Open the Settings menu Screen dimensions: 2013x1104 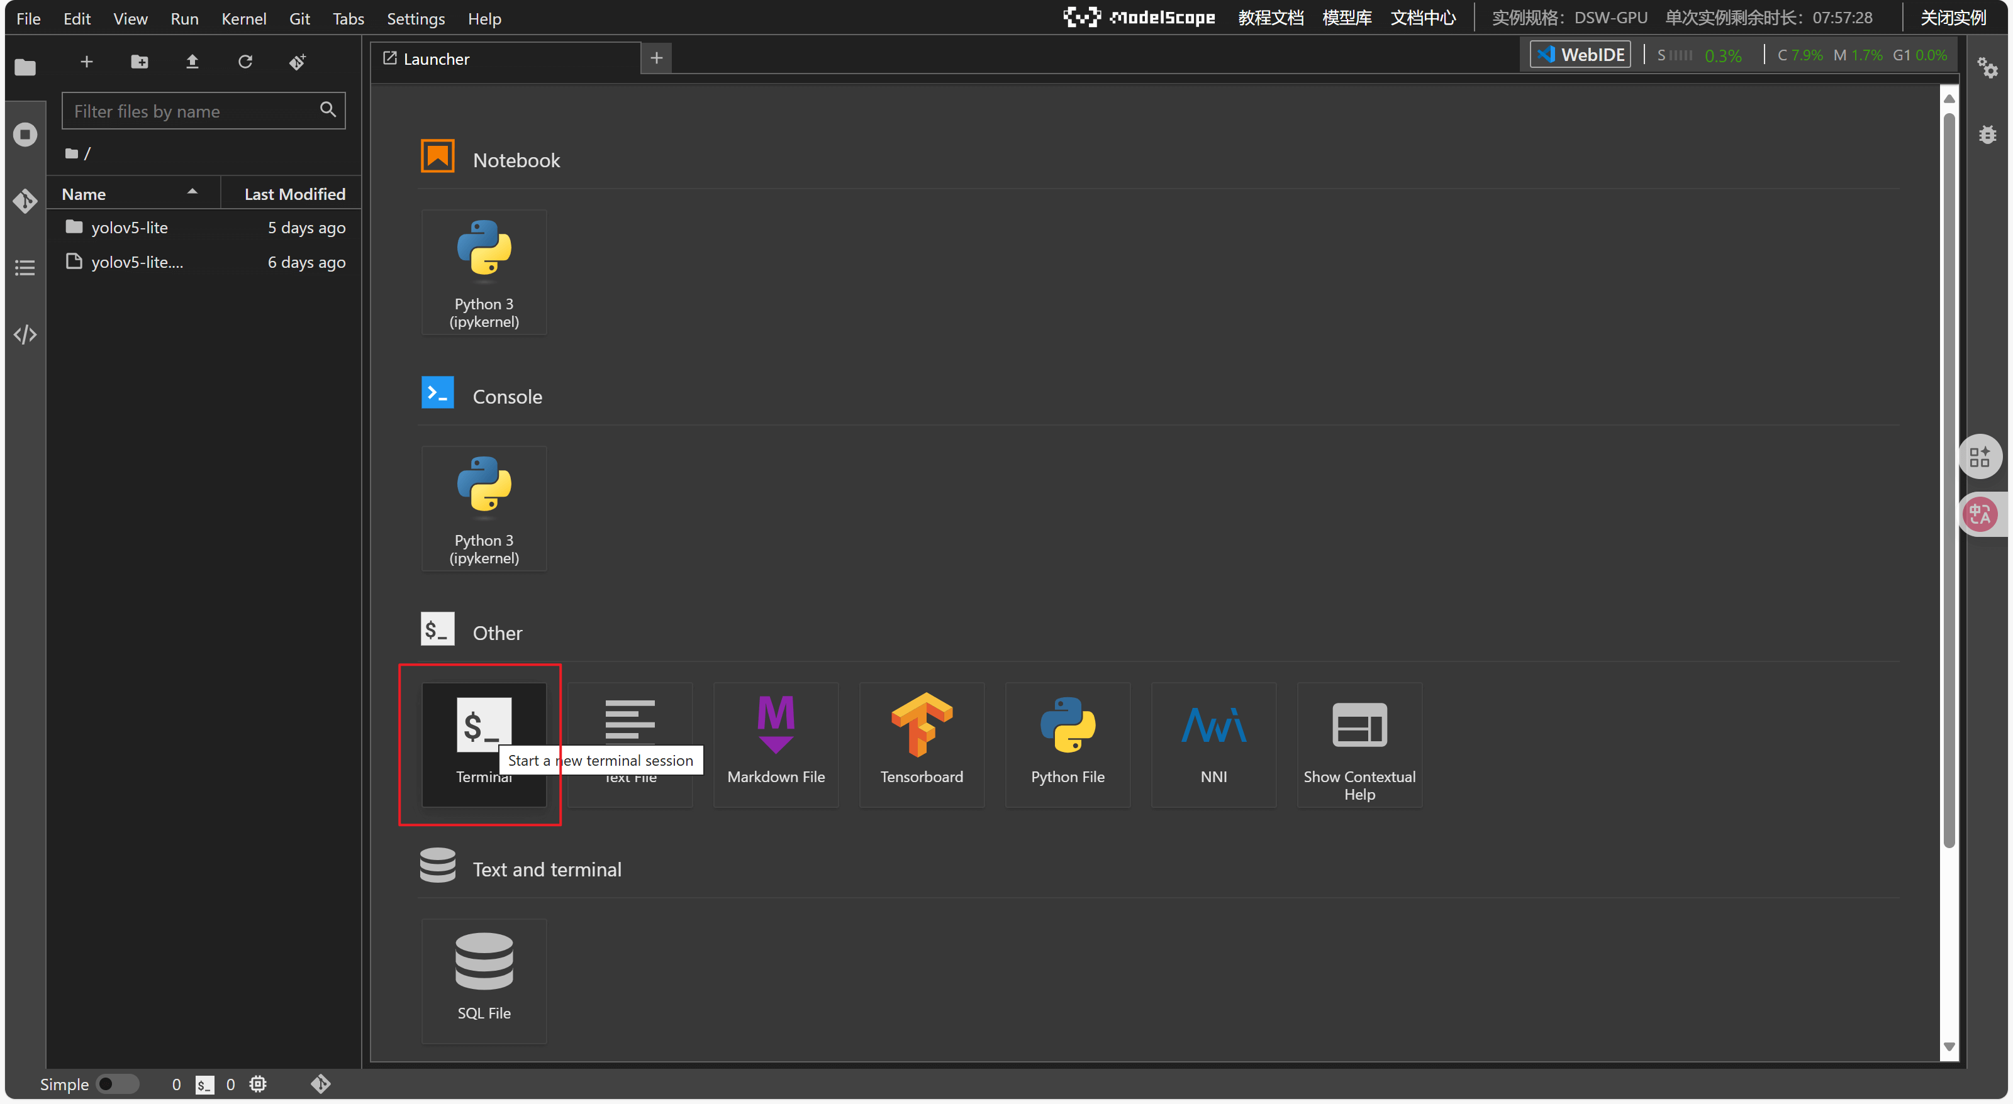click(415, 18)
